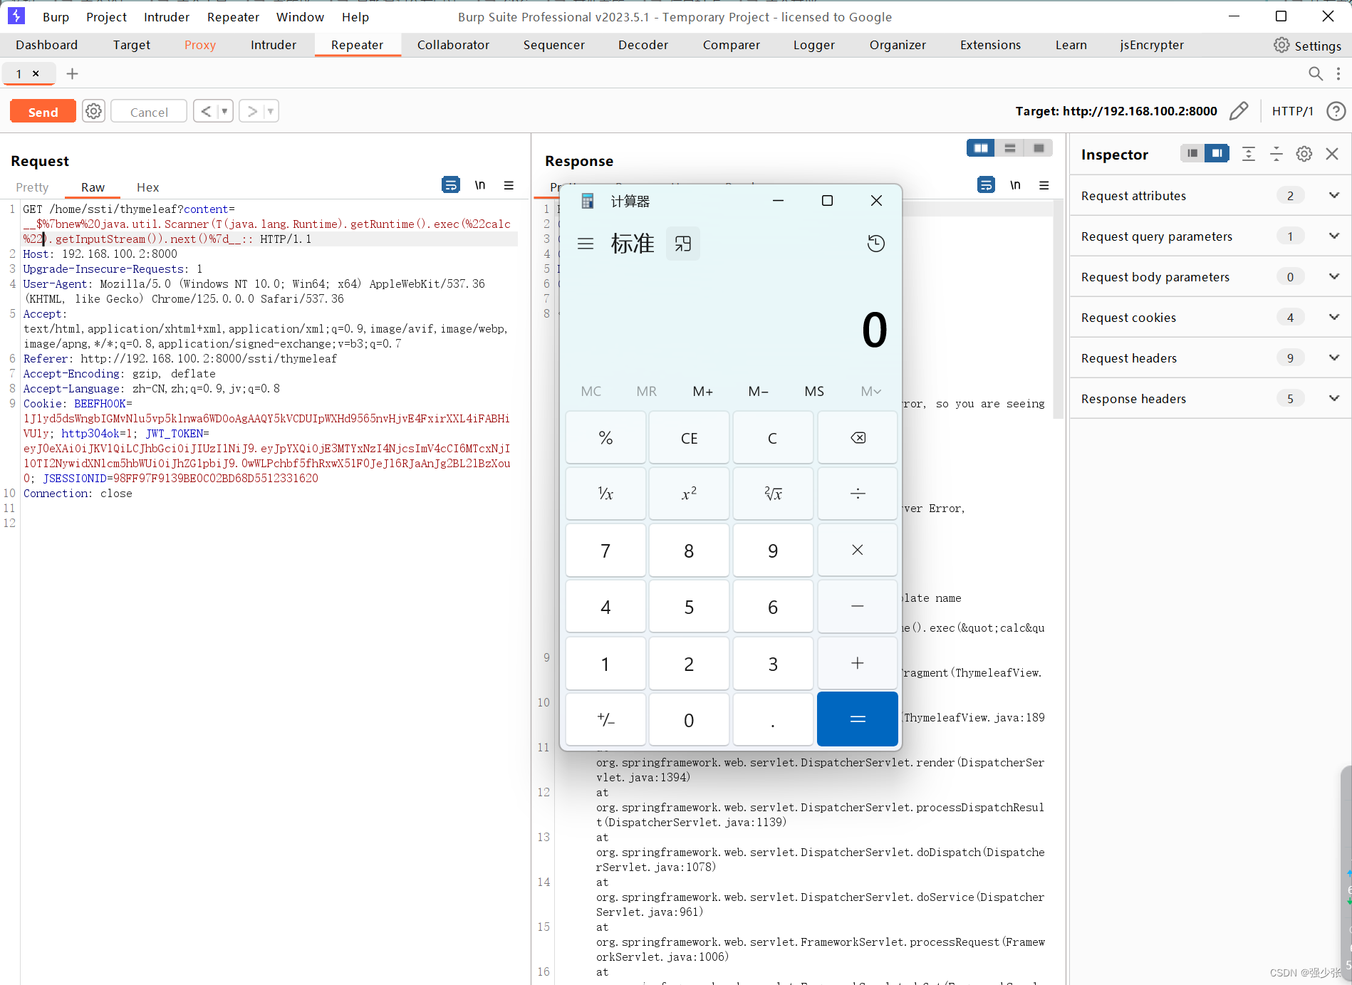
Task: Click calculator reciprocal 1/x key
Action: 605,494
